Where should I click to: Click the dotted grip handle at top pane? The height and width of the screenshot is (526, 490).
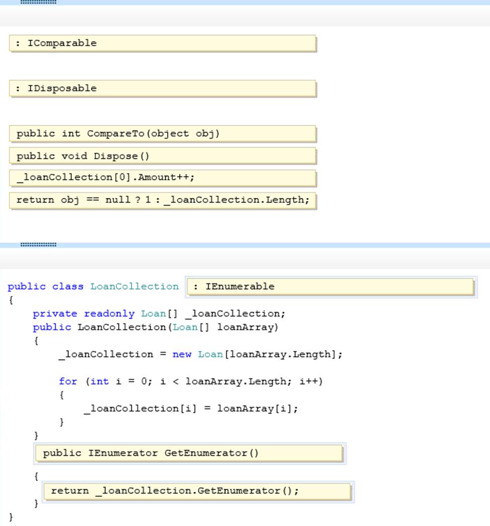click(38, 2)
